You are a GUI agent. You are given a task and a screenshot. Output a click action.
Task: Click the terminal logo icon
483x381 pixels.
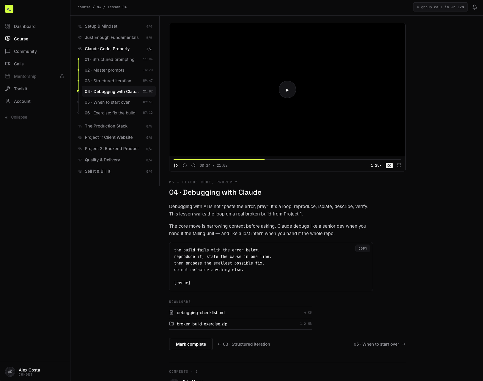pos(9,9)
